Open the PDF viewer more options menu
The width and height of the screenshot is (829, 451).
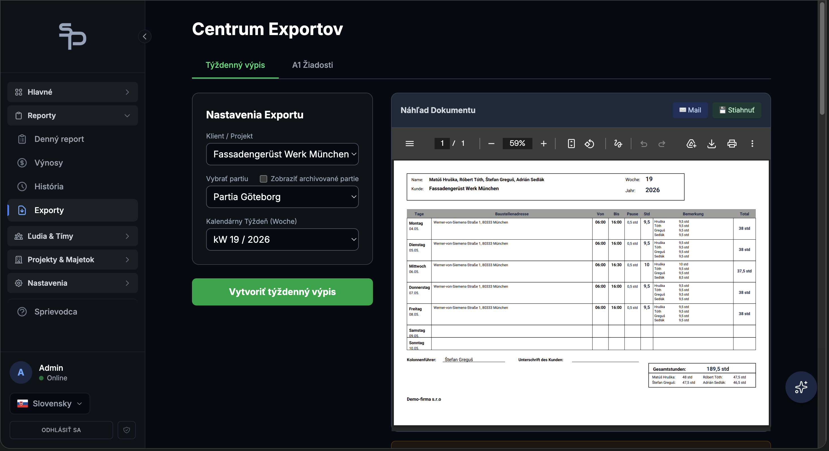752,144
